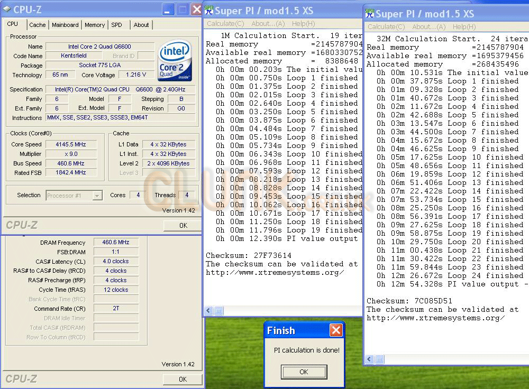Click the L1 Data value '4 x 32 KBytes'
Image resolution: width=529 pixels, height=389 pixels.
click(x=168, y=144)
